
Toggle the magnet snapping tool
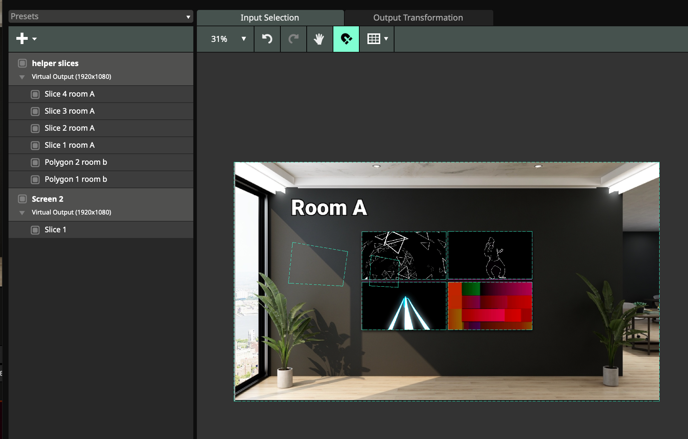pos(346,39)
